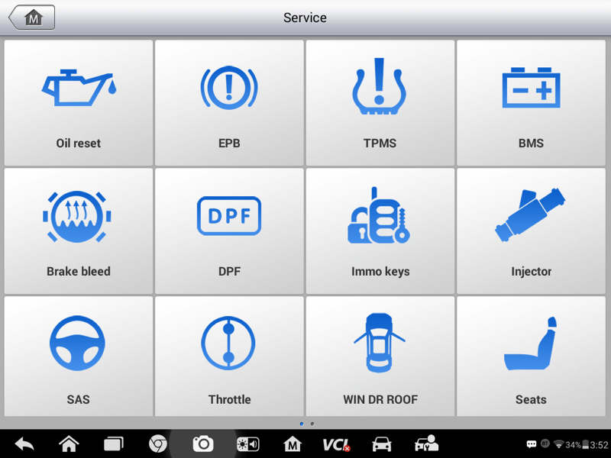Open the DPF regeneration service
This screenshot has height=458, width=611.
click(x=229, y=231)
